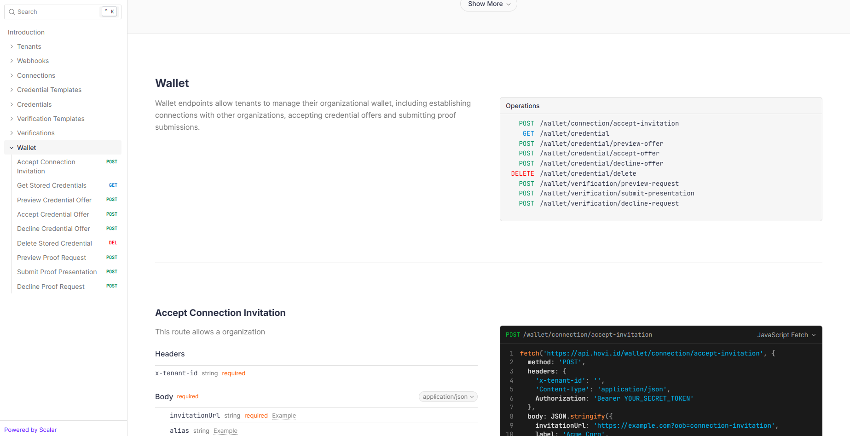Expand the Tenants section chevron
The width and height of the screenshot is (850, 436).
12,46
